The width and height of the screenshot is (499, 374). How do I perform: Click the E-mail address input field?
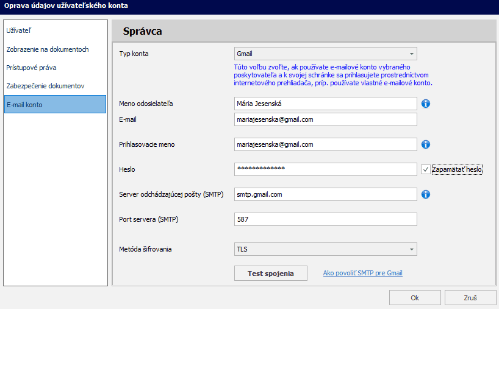click(325, 119)
